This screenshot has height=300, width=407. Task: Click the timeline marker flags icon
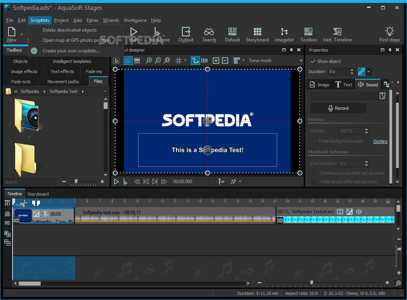(x=36, y=203)
